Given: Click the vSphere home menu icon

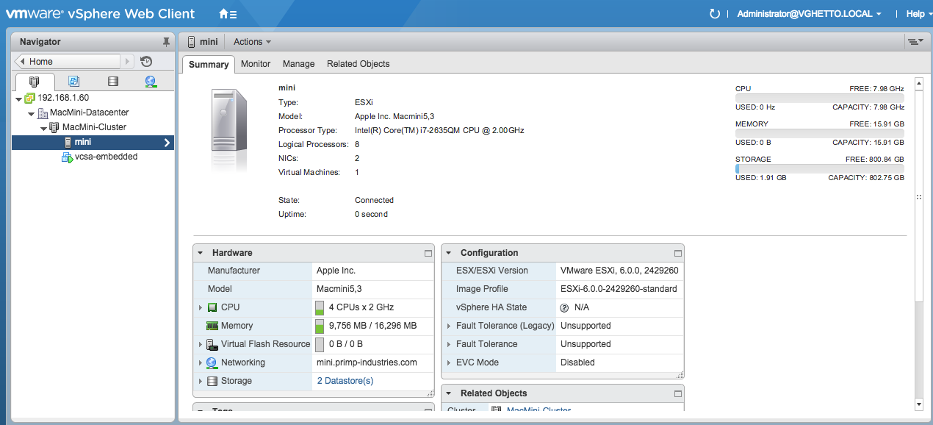Looking at the screenshot, I should [x=227, y=14].
